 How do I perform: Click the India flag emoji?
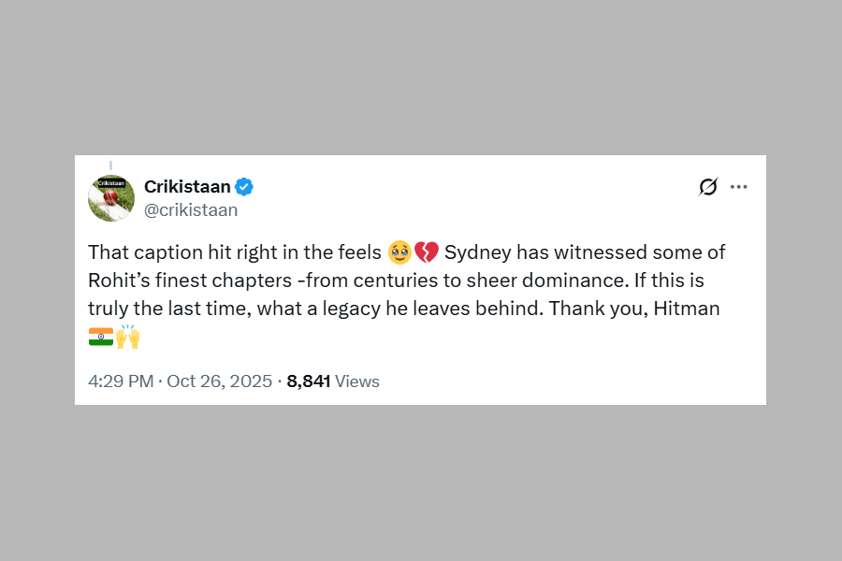tap(100, 337)
